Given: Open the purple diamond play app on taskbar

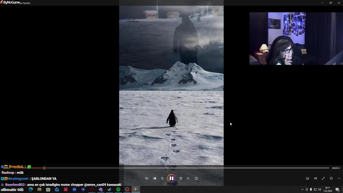Looking at the screenshot, I should 83,190.
